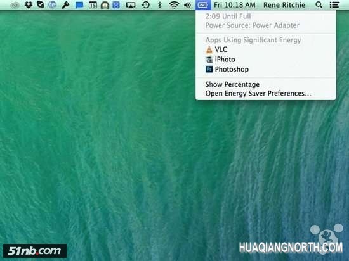The width and height of the screenshot is (349, 261).
Task: Click the checkmark shield menu bar icon
Action: coord(41,4)
